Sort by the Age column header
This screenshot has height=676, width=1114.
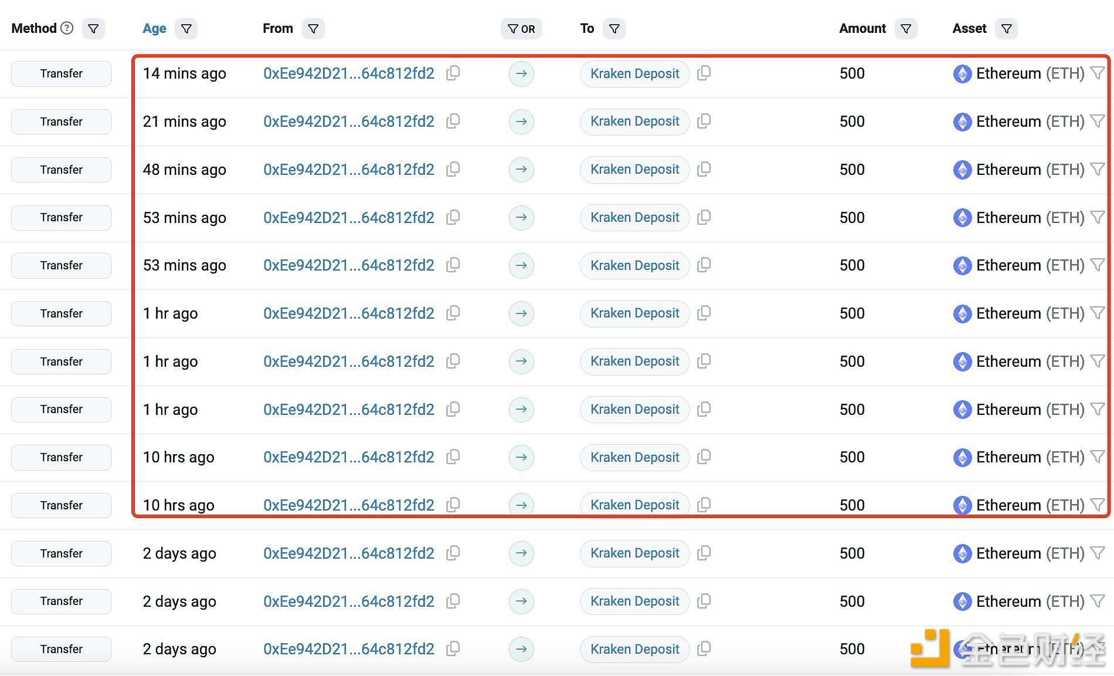click(x=154, y=28)
